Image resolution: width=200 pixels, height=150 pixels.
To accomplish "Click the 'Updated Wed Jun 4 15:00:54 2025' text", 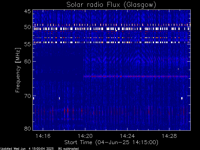I will click(27, 149).
